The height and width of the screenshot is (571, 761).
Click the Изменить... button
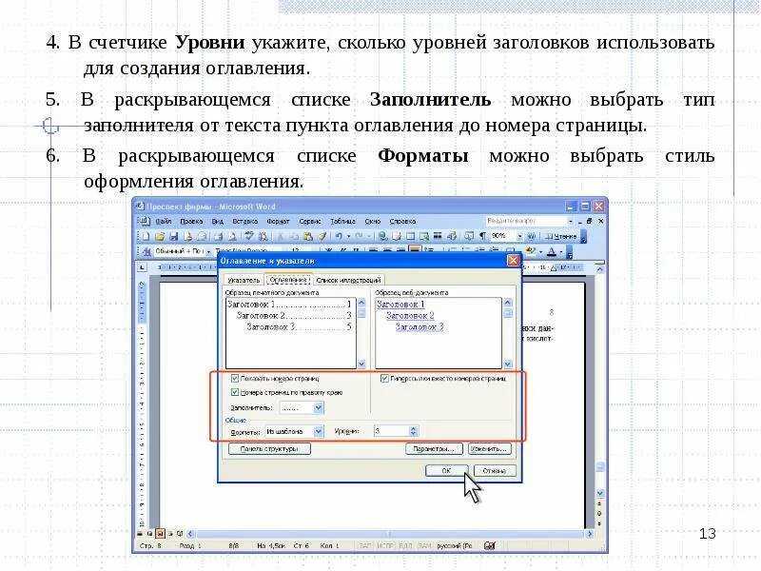490,448
